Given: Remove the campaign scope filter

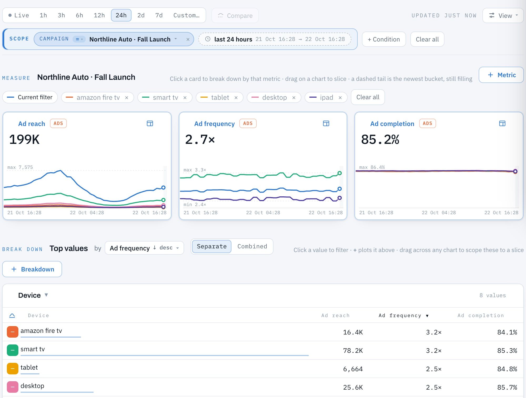Looking at the screenshot, I should point(188,39).
